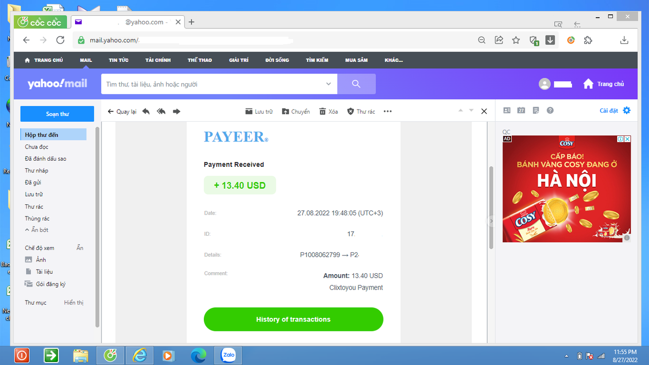Archive message with Lưu trữ toolbar button
The width and height of the screenshot is (649, 365).
tap(259, 112)
